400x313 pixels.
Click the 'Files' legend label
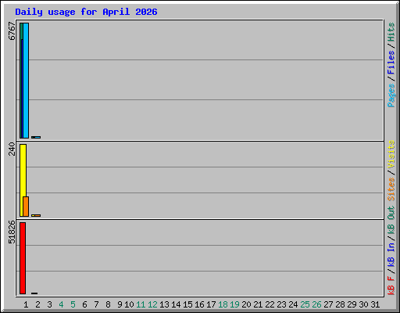(391, 62)
